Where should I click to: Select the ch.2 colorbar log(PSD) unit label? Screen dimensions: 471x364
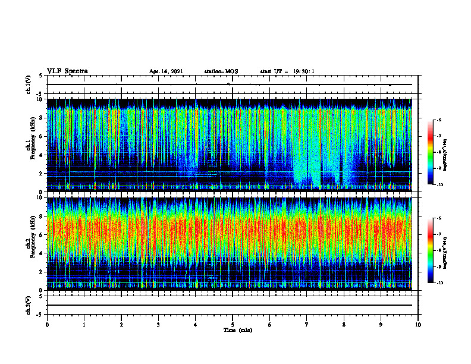[445, 252]
